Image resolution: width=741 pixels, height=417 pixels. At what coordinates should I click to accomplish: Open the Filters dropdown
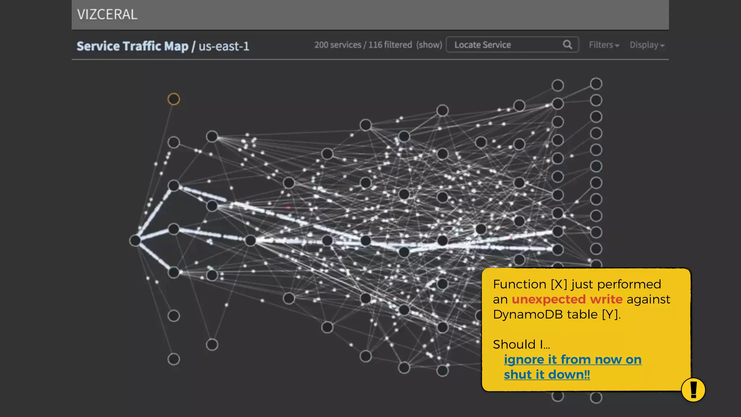pyautogui.click(x=604, y=45)
